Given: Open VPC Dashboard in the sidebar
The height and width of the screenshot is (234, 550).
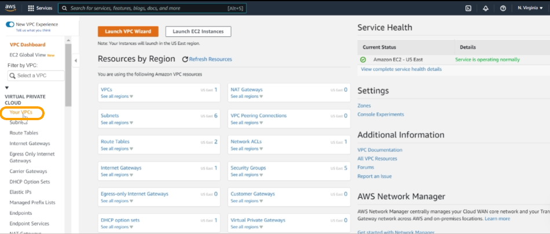Looking at the screenshot, I should 27,44.
